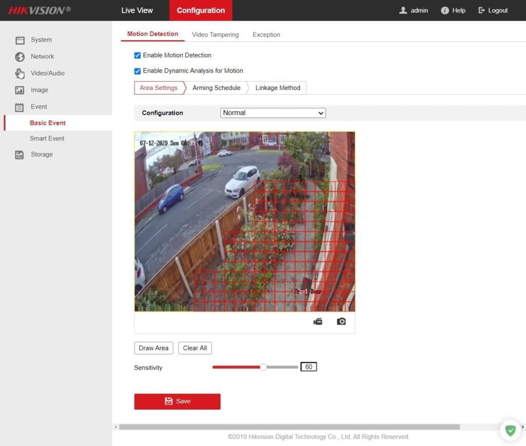Uncheck Enable Dynamic Analysis for Motion
Image resolution: width=526 pixels, height=446 pixels.
pyautogui.click(x=137, y=71)
